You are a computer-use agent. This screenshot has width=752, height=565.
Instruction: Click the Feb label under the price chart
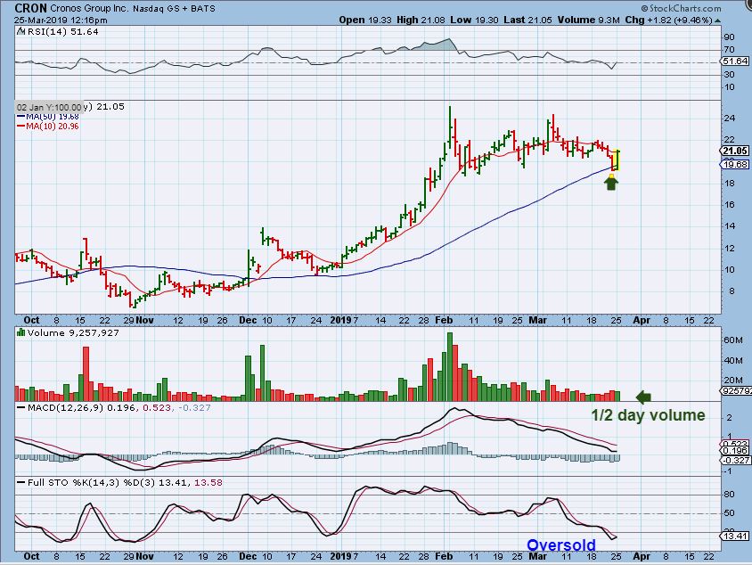444,320
